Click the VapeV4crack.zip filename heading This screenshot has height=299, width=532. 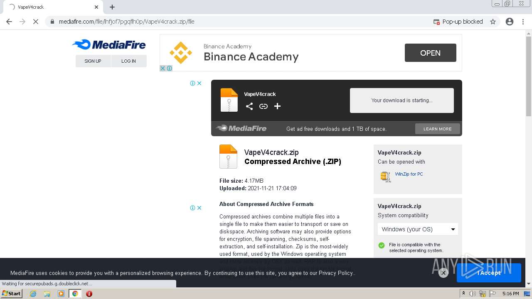coord(271,152)
